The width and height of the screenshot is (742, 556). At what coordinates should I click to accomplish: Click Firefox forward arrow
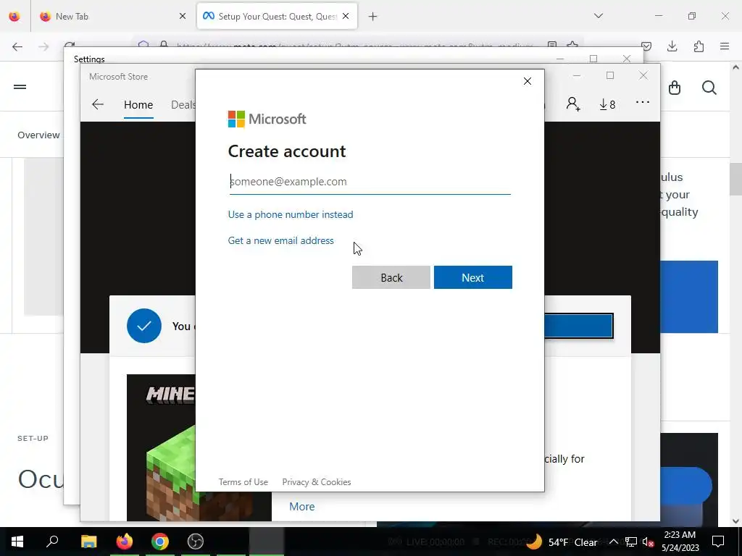click(43, 46)
